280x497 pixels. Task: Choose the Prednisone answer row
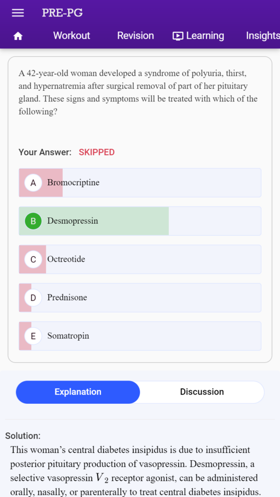pos(140,298)
